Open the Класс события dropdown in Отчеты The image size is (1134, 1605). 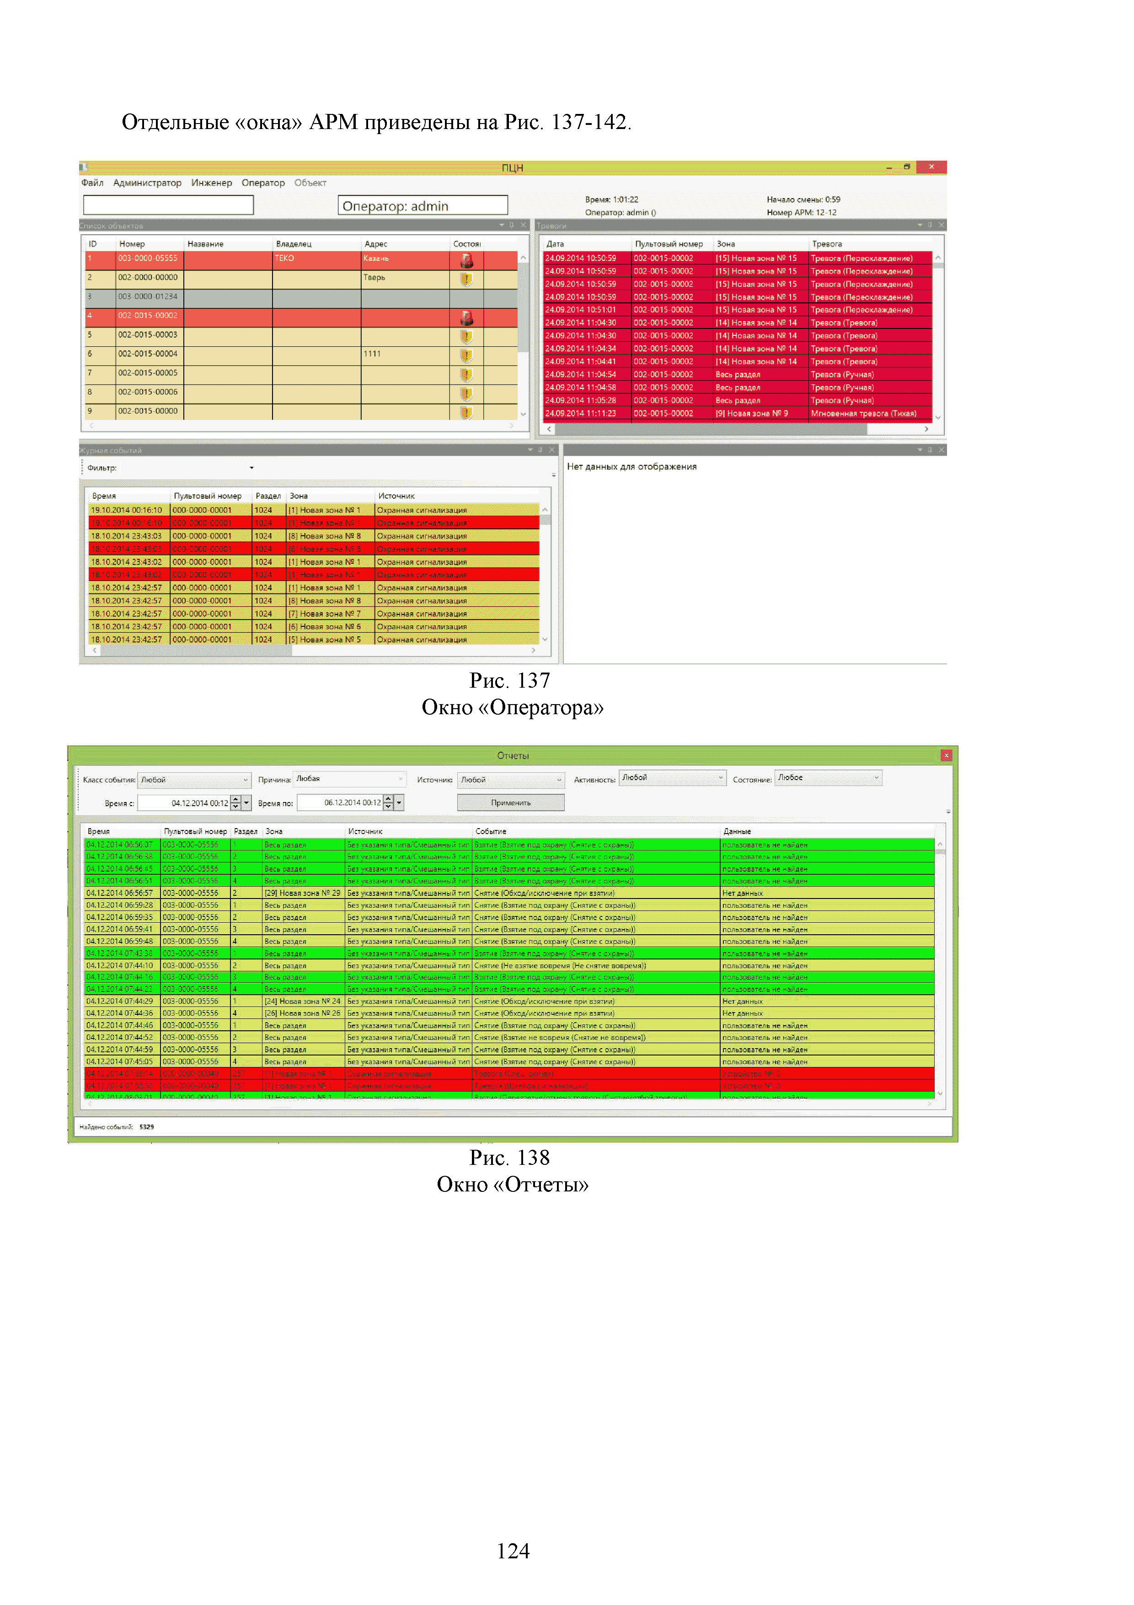(x=193, y=780)
